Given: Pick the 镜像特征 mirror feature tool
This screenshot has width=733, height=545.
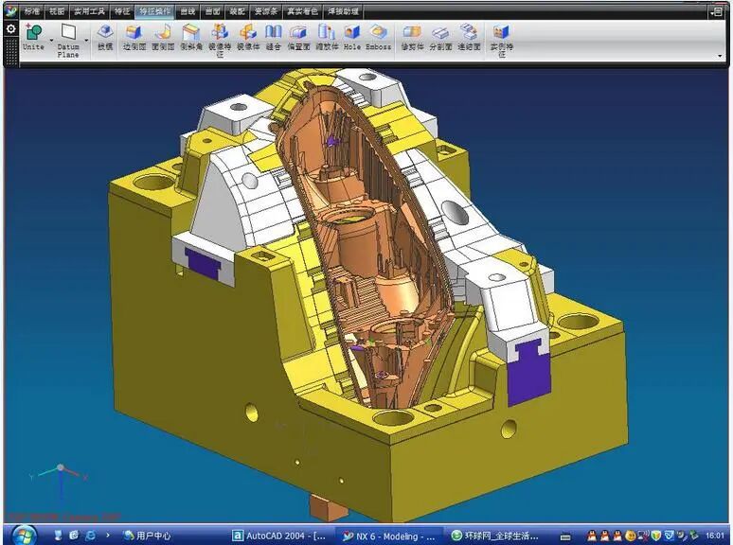Looking at the screenshot, I should pos(220,41).
